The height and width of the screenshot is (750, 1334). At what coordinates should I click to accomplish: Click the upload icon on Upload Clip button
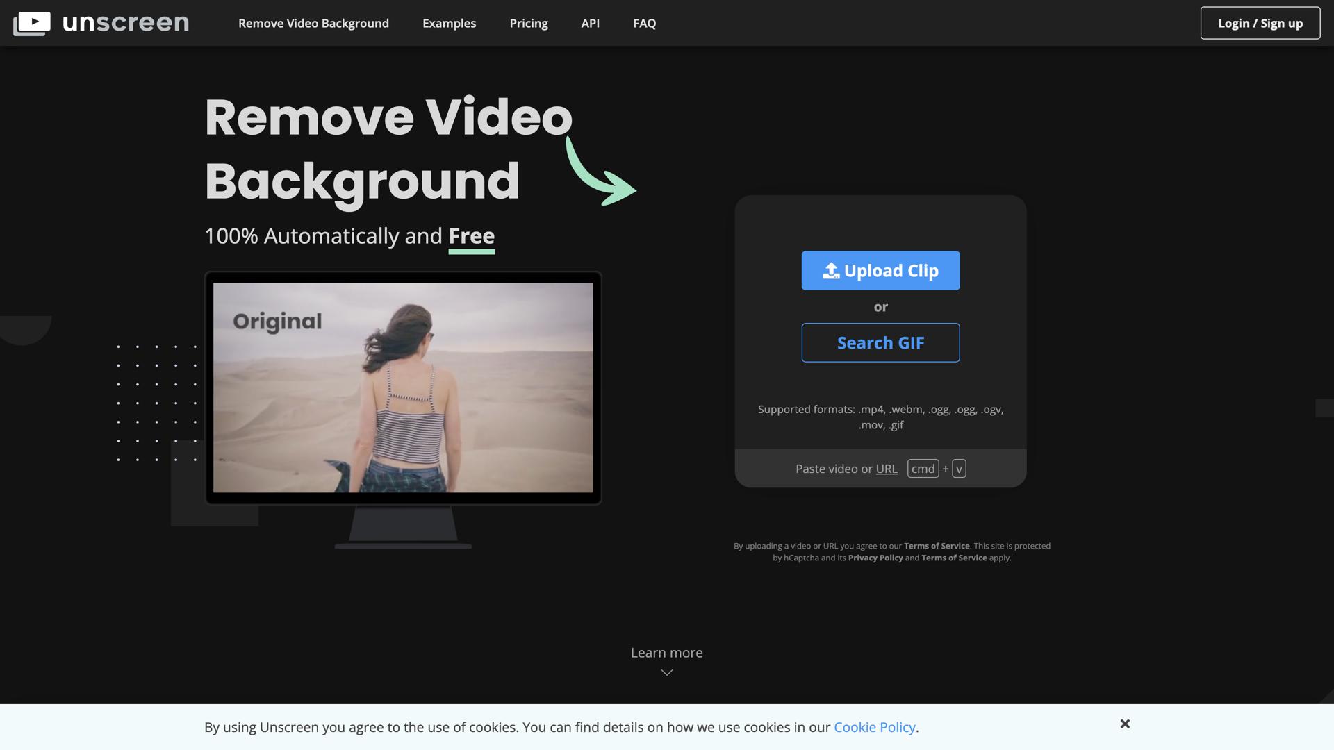(x=831, y=270)
